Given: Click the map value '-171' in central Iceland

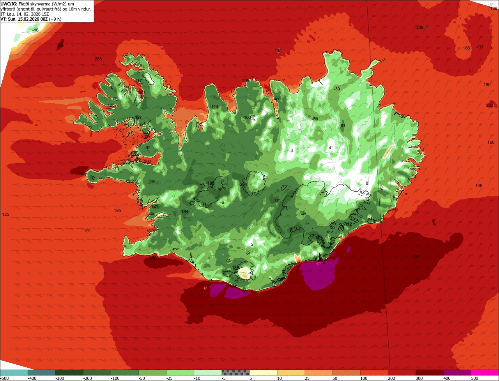Looking at the screenshot, I should tap(277, 201).
